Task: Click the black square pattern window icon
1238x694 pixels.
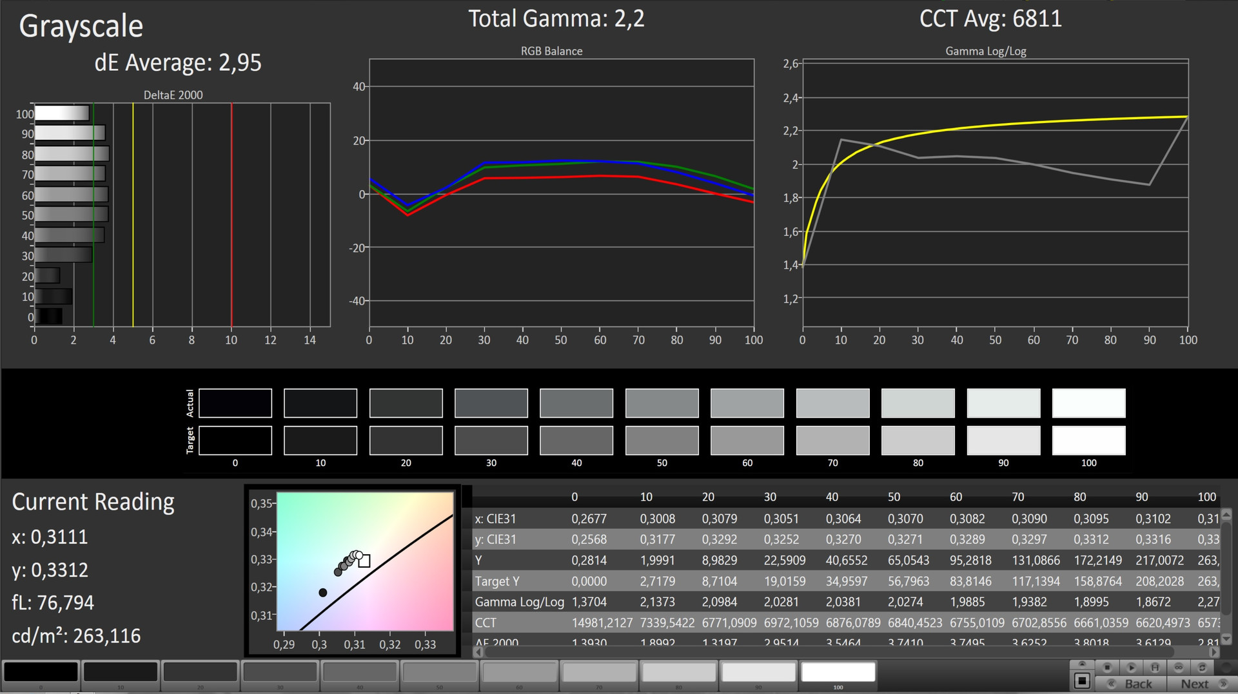Action: (1082, 680)
